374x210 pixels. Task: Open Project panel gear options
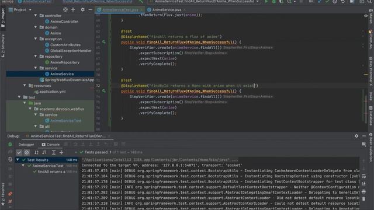tap(82, 10)
